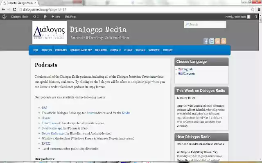This screenshot has width=262, height=163.
Task: Open the KVRX link
Action: click(x=46, y=143)
